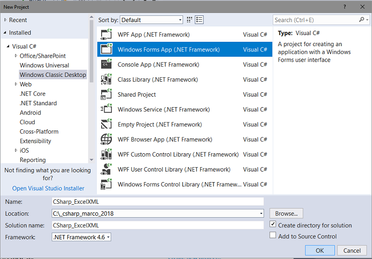Screen dimensions: 372x259
Task: Click the Empty Project template icon
Action: click(x=106, y=124)
